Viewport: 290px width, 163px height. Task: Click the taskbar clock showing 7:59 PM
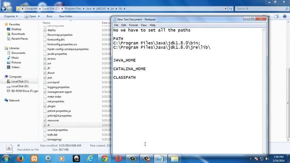(278, 159)
